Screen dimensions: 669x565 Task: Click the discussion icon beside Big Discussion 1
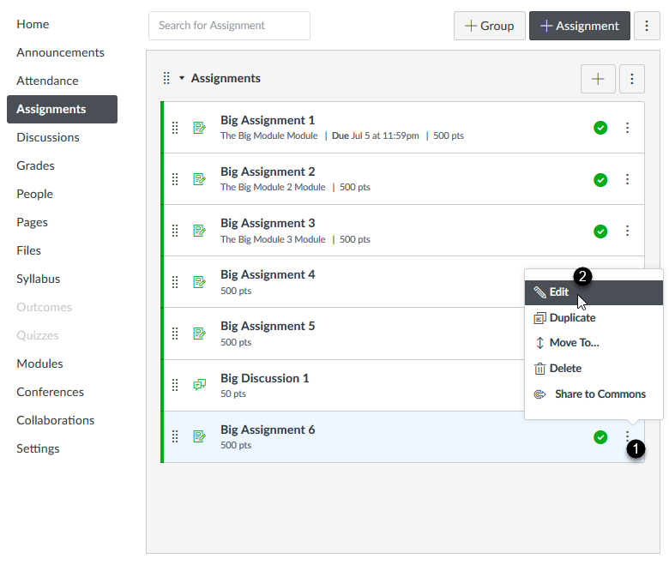pyautogui.click(x=200, y=385)
